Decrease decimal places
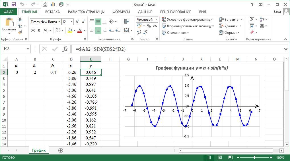Screen dimensions: 290x161 tap(145, 32)
